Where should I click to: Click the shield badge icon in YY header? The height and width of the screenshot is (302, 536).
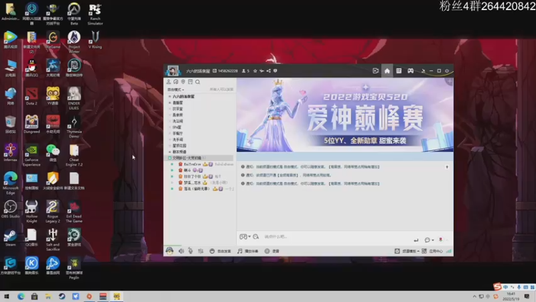tap(275, 71)
